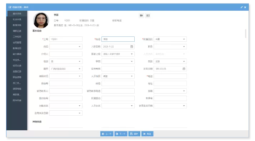Image resolution: width=255 pixels, height=141 pixels.
Task: Open 社会关系 tab in sidebar
Action: (17, 19)
